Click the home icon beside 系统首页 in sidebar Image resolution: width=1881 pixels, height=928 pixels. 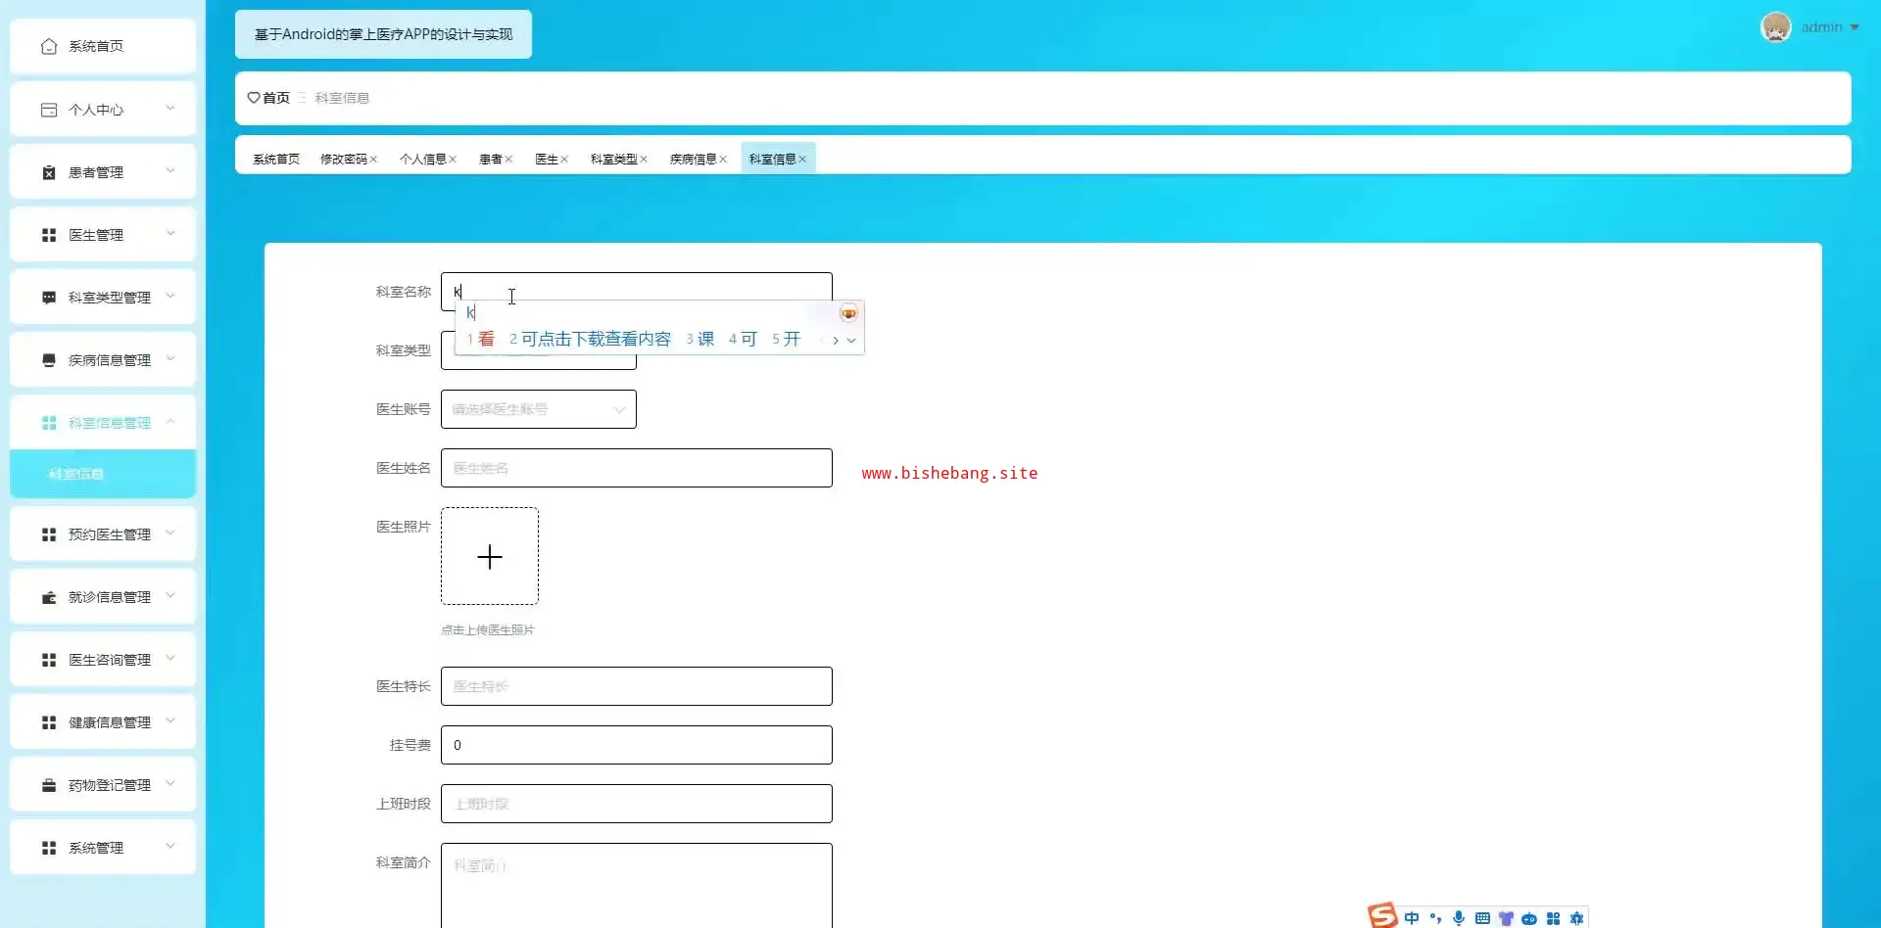(x=49, y=46)
